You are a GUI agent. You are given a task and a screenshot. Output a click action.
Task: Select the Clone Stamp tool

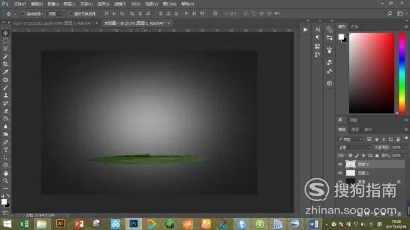pyautogui.click(x=5, y=96)
